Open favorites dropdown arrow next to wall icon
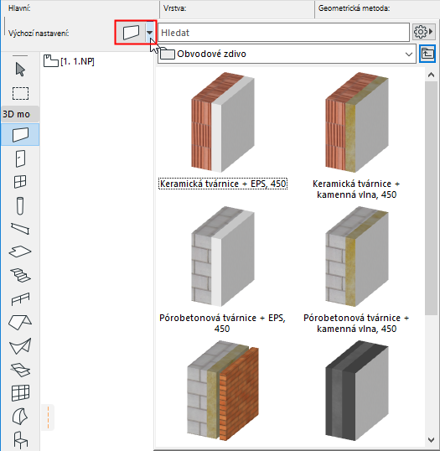This screenshot has height=451, width=440. pyautogui.click(x=150, y=32)
